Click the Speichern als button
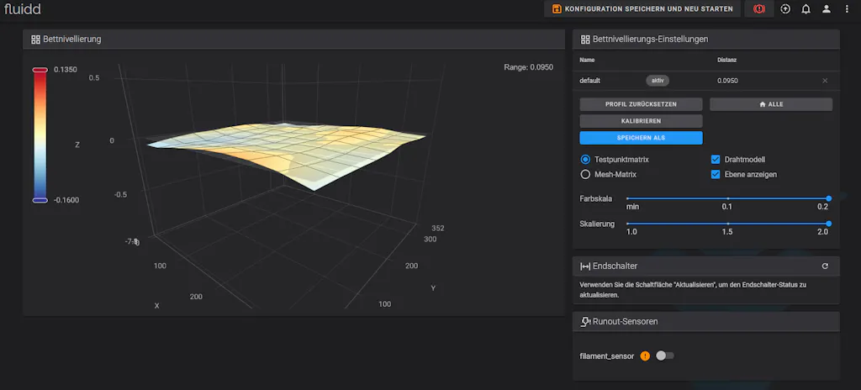Image resolution: width=861 pixels, height=390 pixels. pos(641,138)
